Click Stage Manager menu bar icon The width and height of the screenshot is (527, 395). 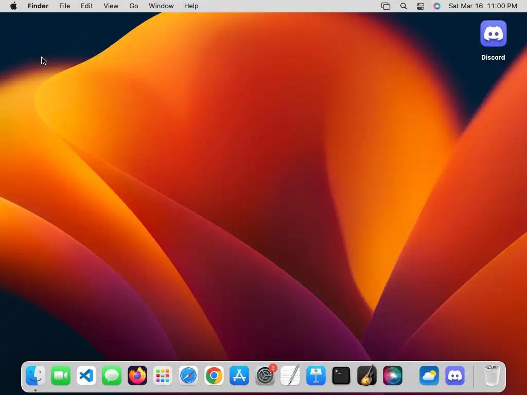click(x=386, y=6)
